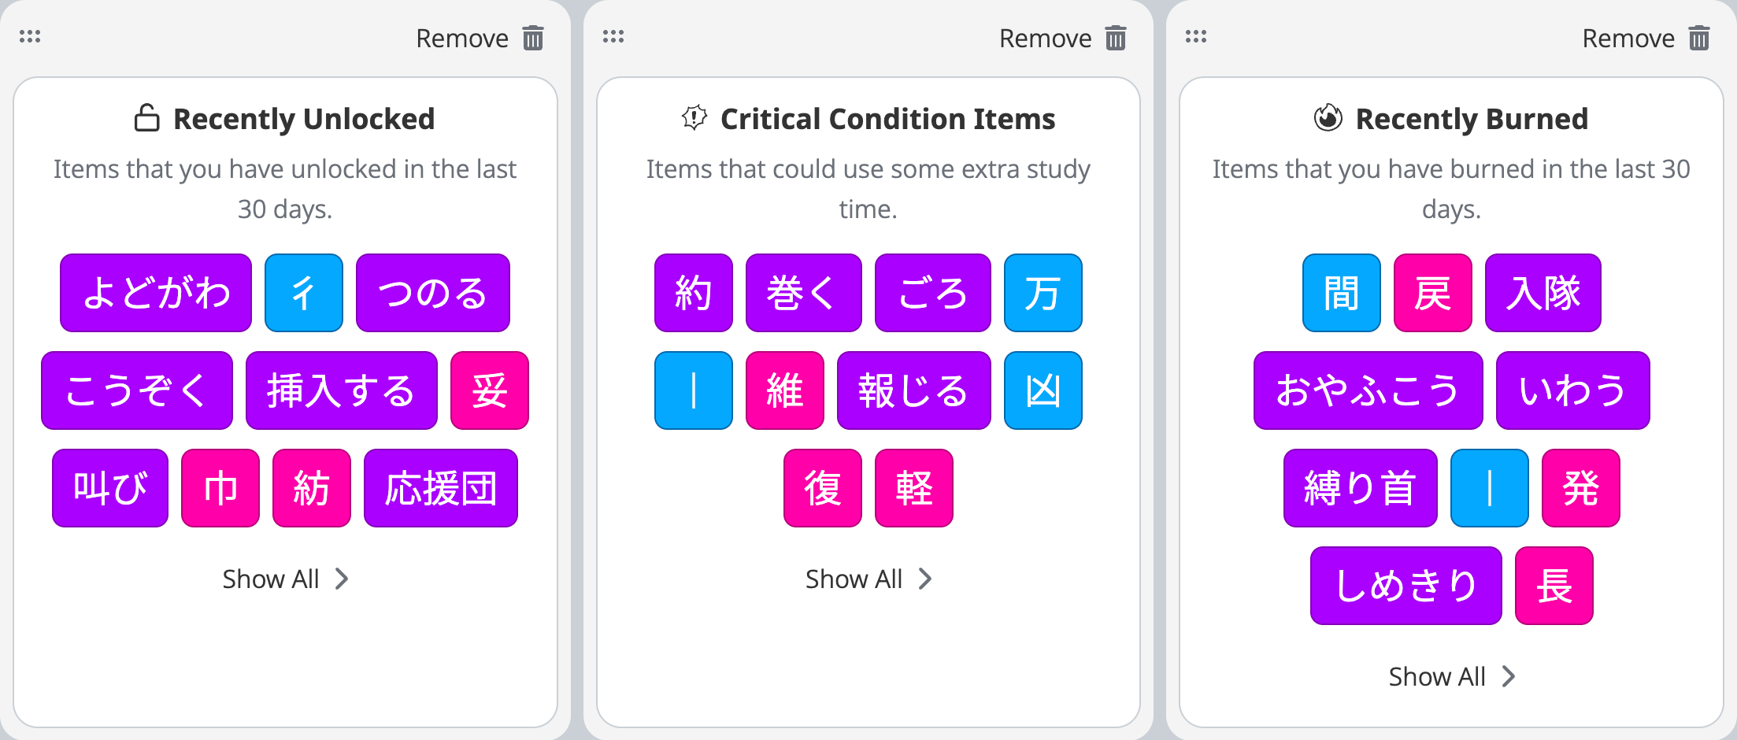Expand Show All under Critical Condition Items
Viewport: 1737px width, 740px height.
point(868,579)
